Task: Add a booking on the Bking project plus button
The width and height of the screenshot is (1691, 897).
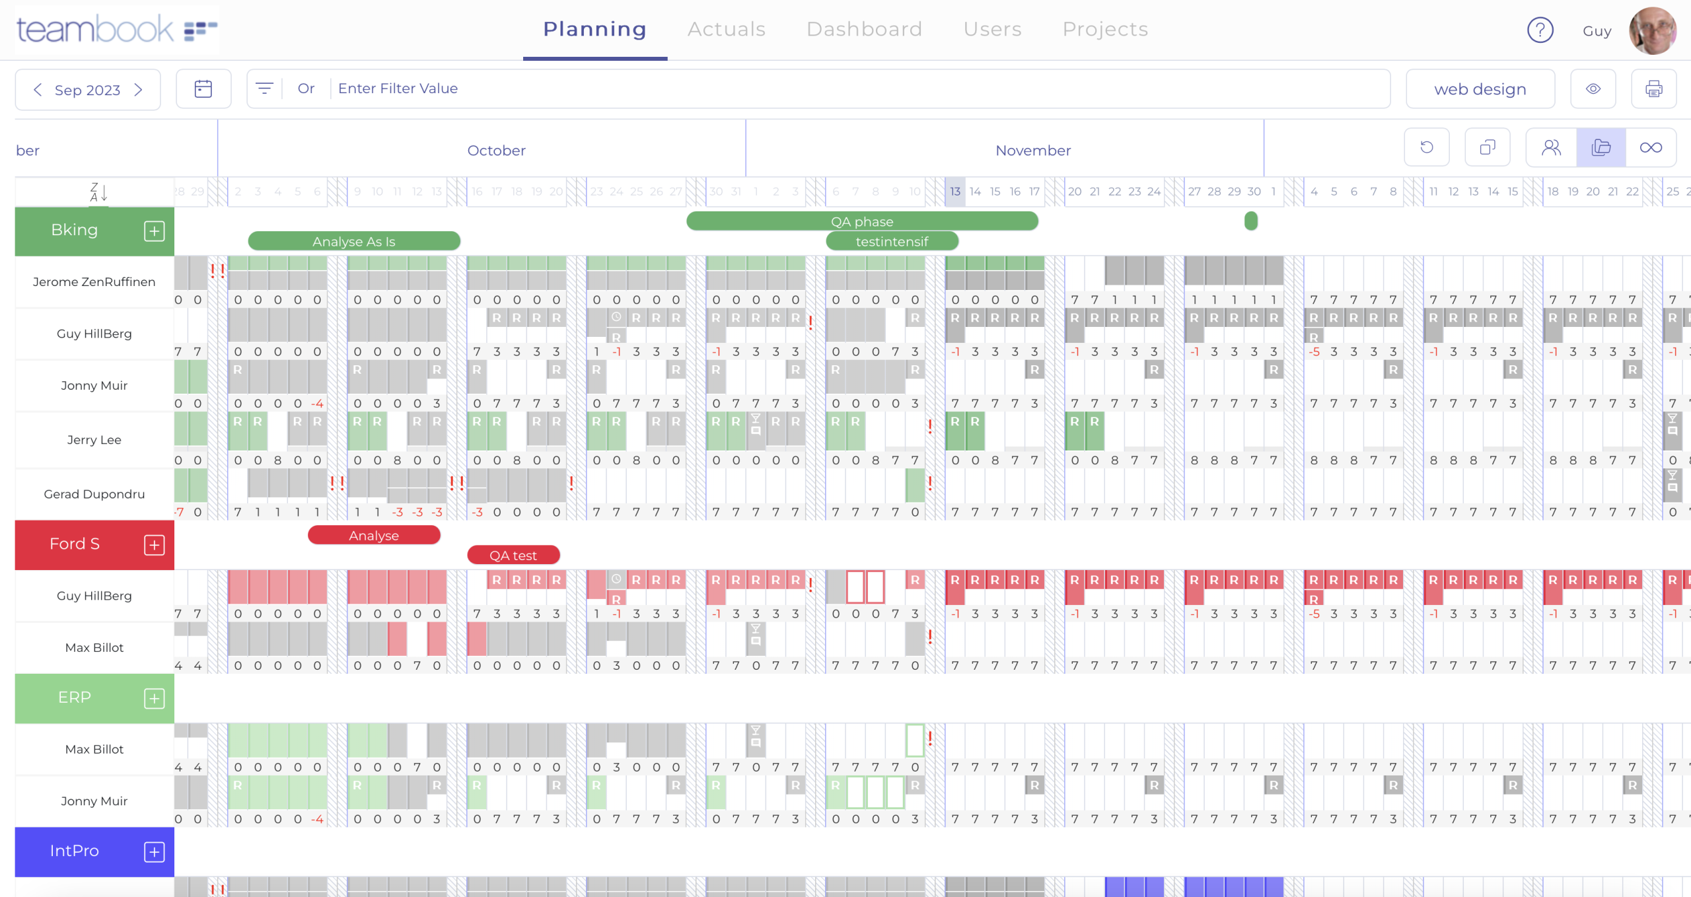Action: tap(154, 231)
